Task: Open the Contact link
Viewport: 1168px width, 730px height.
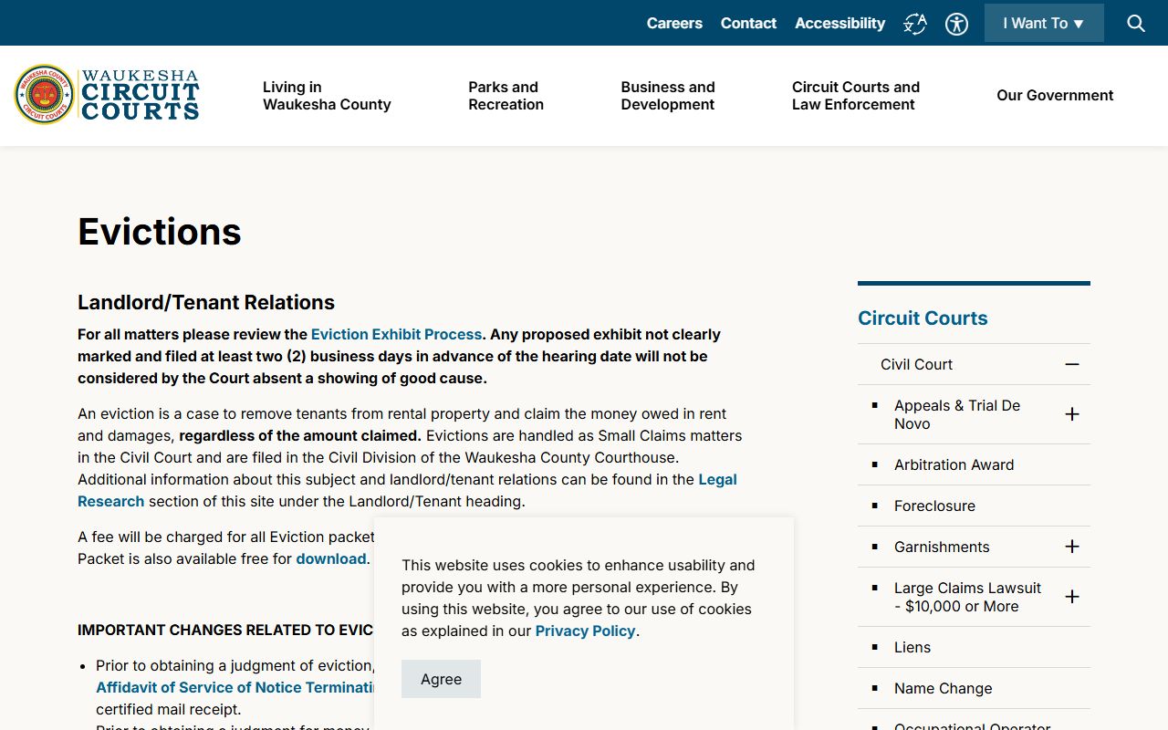Action: (x=748, y=24)
